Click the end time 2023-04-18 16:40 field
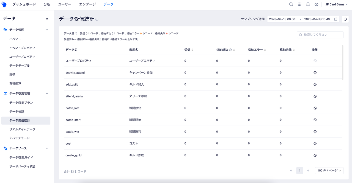The height and width of the screenshot is (183, 352). 317,19
